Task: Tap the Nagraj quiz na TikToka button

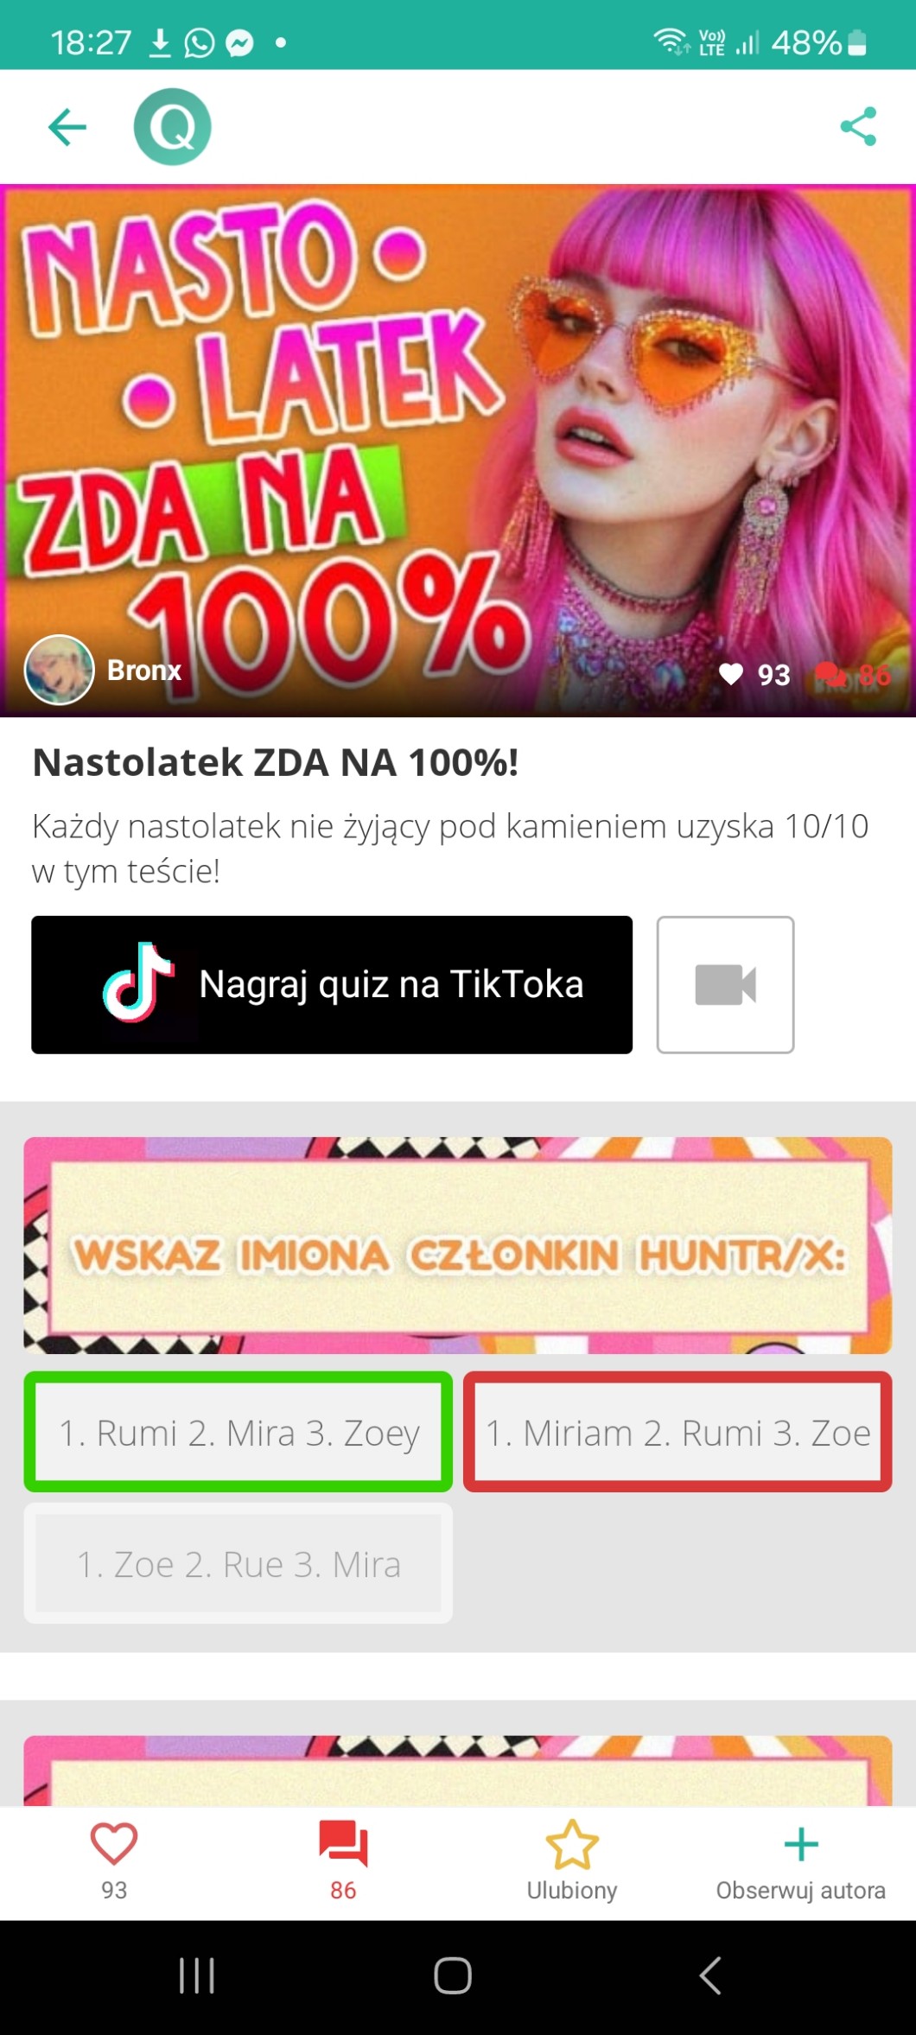Action: point(332,984)
